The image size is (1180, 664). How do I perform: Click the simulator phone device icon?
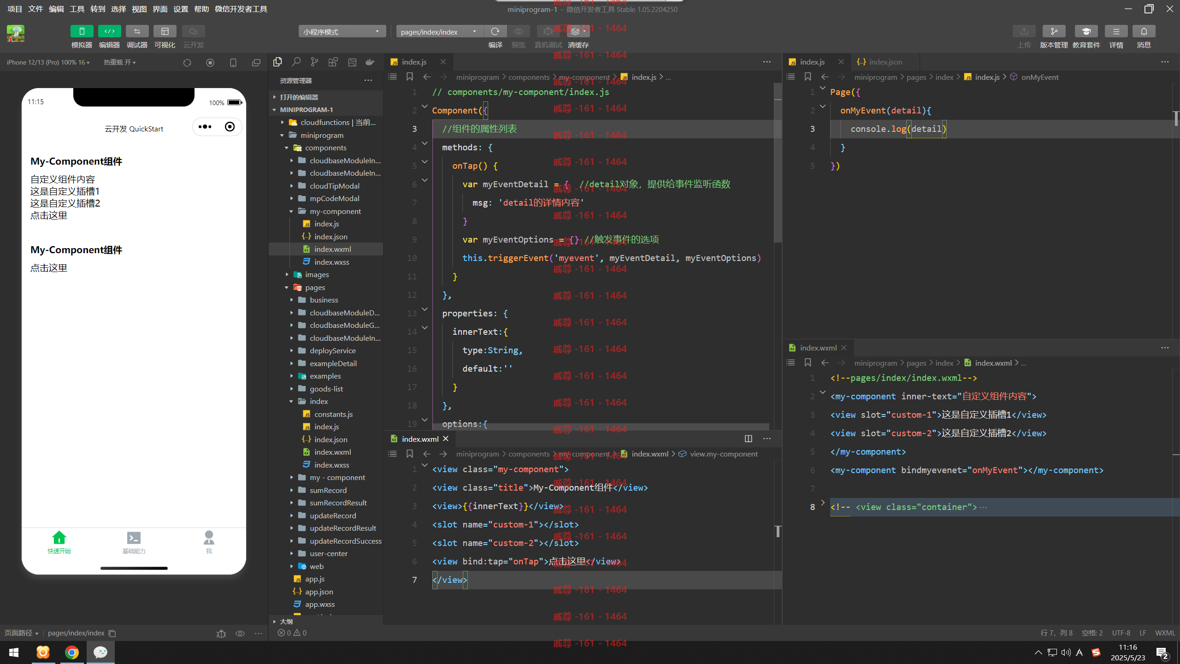coord(233,63)
